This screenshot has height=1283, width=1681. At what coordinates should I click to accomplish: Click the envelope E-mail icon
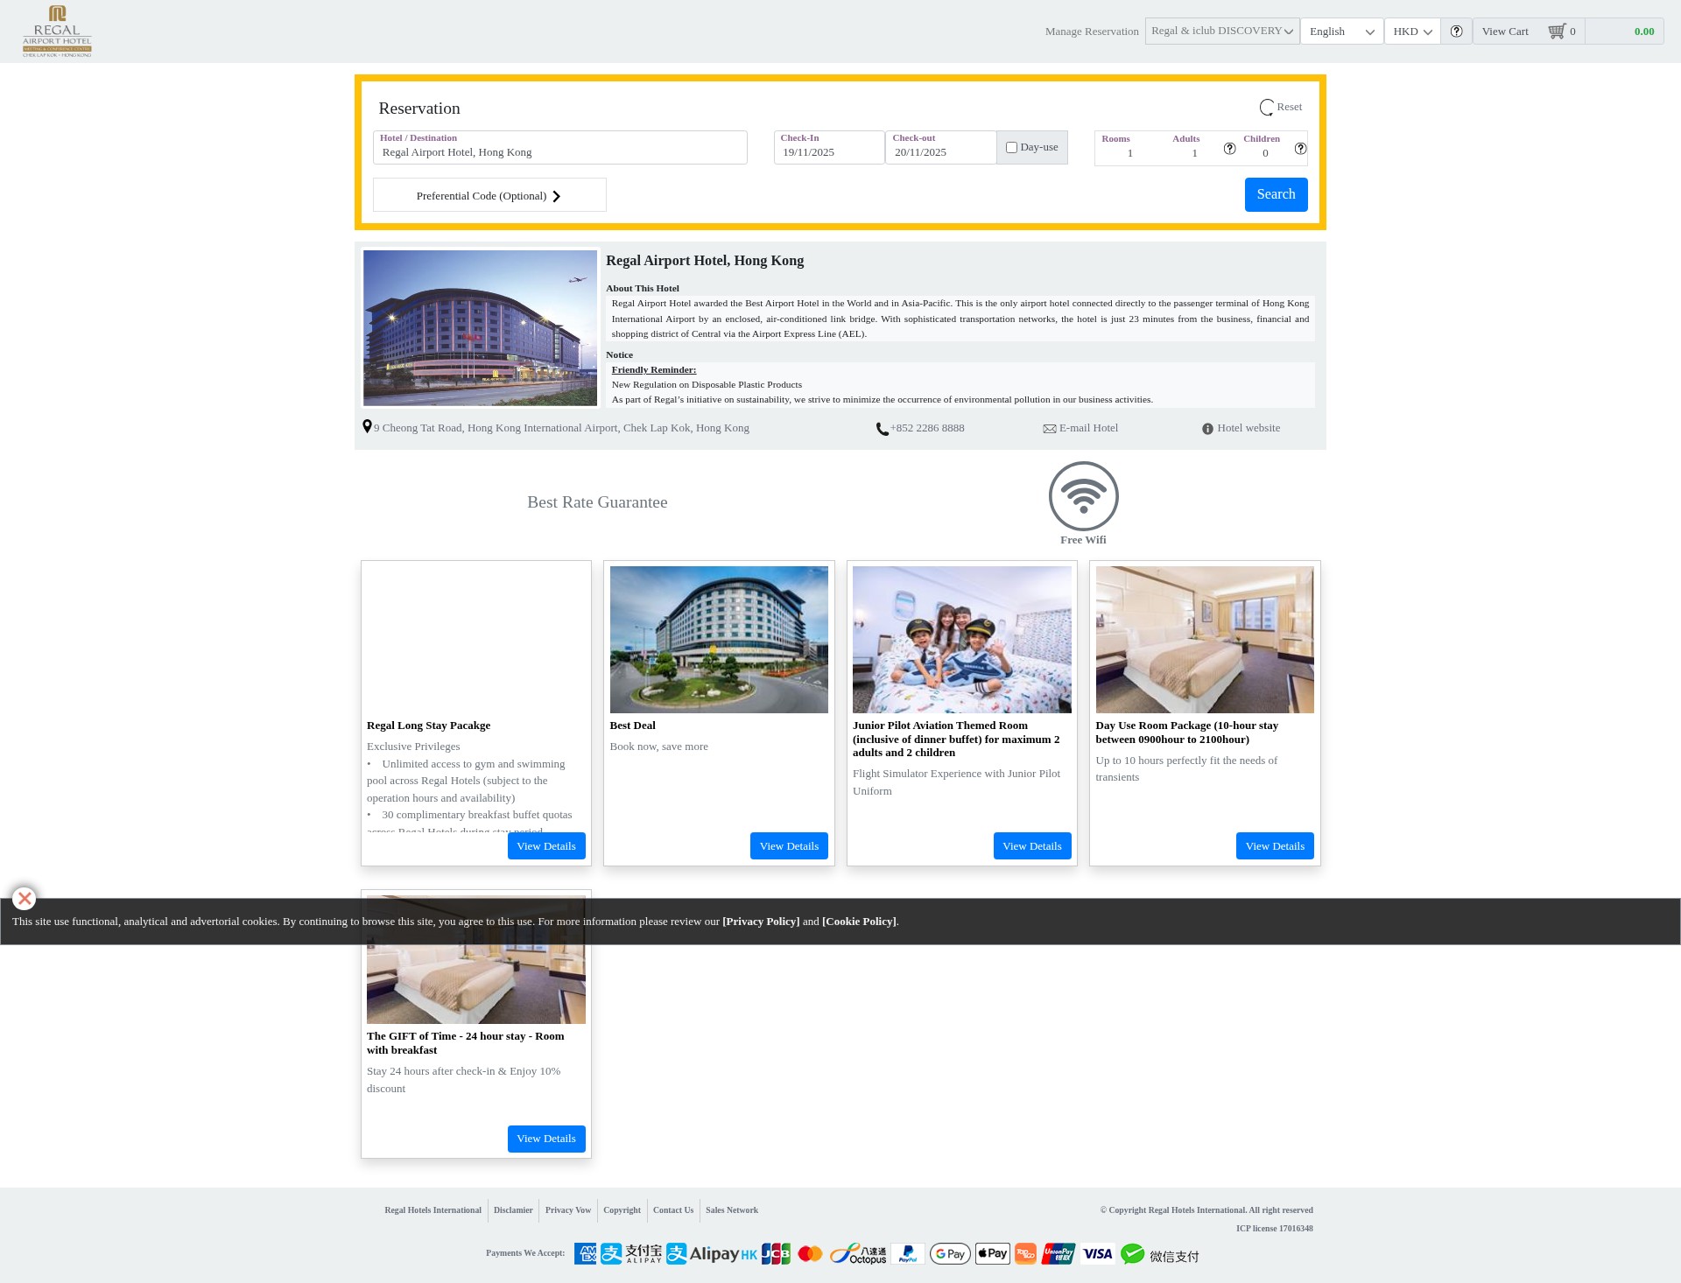point(1049,429)
